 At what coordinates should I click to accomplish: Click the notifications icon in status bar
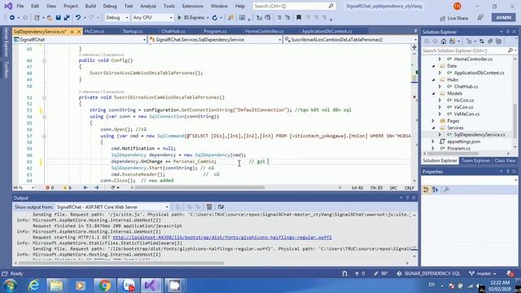[x=510, y=273]
